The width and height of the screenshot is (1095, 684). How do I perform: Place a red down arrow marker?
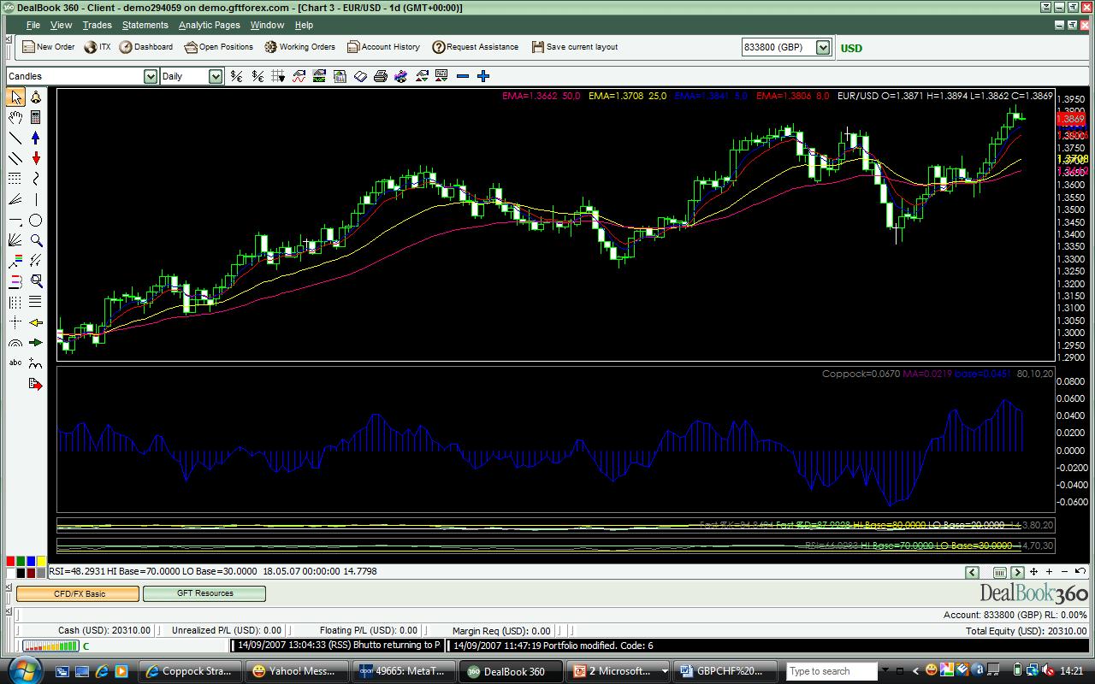tap(36, 158)
